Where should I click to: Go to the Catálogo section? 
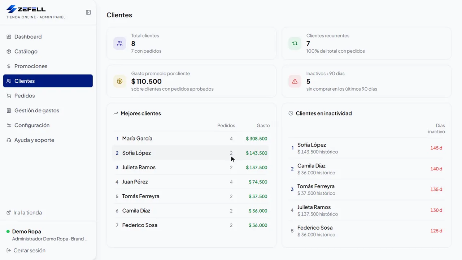tap(48, 52)
